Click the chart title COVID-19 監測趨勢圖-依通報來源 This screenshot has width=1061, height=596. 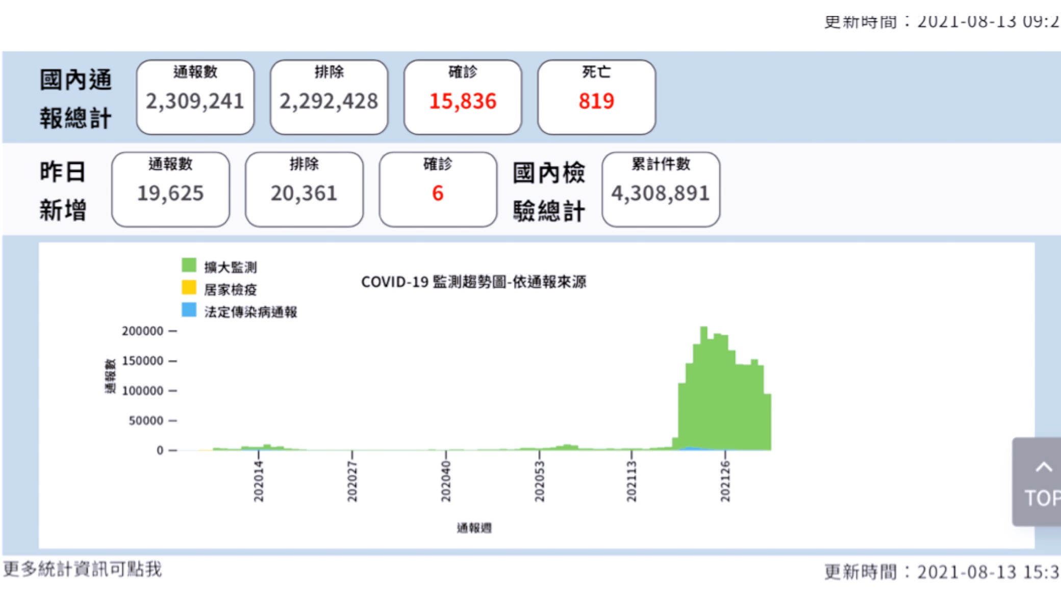[x=474, y=282]
